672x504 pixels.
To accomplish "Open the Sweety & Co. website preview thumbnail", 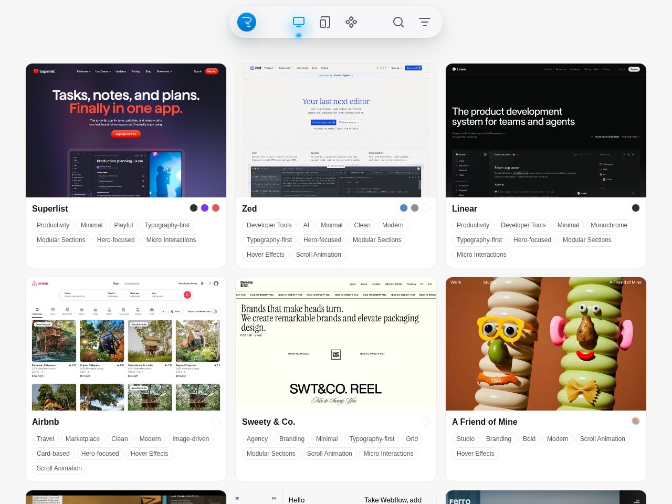I will [336, 344].
